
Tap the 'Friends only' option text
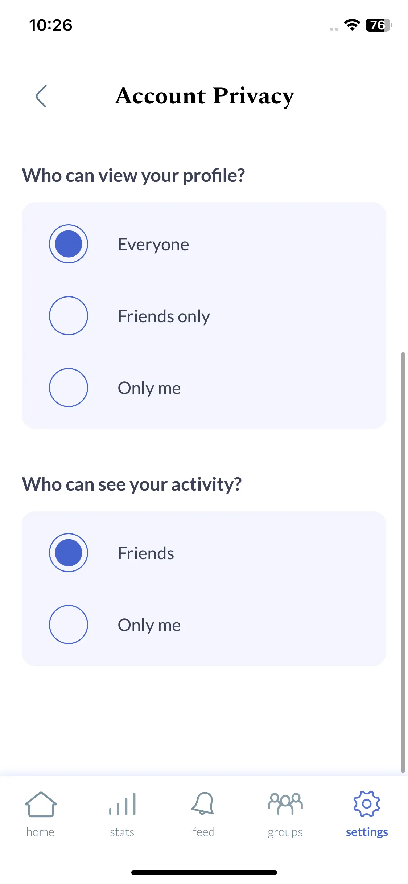click(x=164, y=316)
